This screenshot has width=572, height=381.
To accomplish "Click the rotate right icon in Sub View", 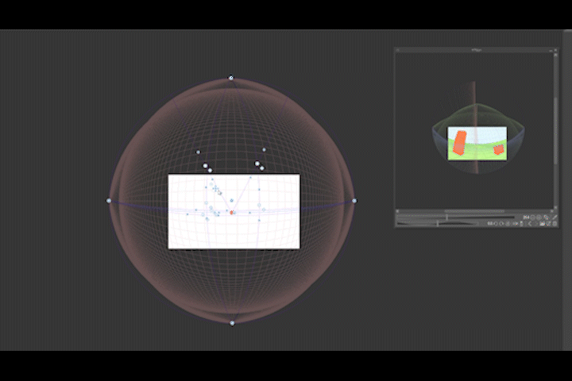I will pos(501,224).
